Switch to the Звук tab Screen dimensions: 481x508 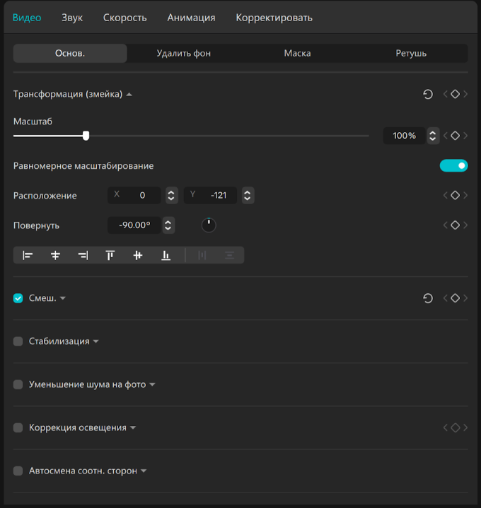point(72,18)
